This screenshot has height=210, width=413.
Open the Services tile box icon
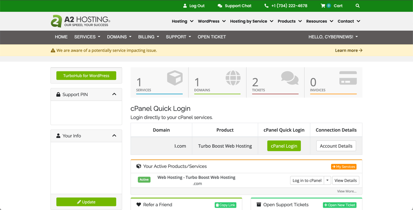click(x=175, y=78)
